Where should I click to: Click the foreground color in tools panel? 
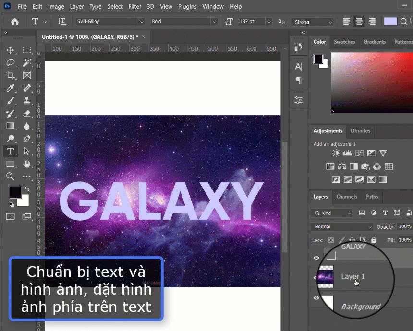pos(15,192)
